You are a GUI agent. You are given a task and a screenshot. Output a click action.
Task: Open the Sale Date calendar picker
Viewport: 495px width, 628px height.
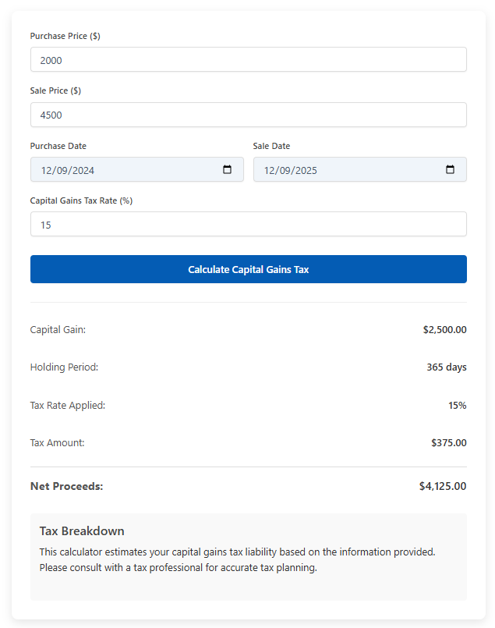click(450, 169)
